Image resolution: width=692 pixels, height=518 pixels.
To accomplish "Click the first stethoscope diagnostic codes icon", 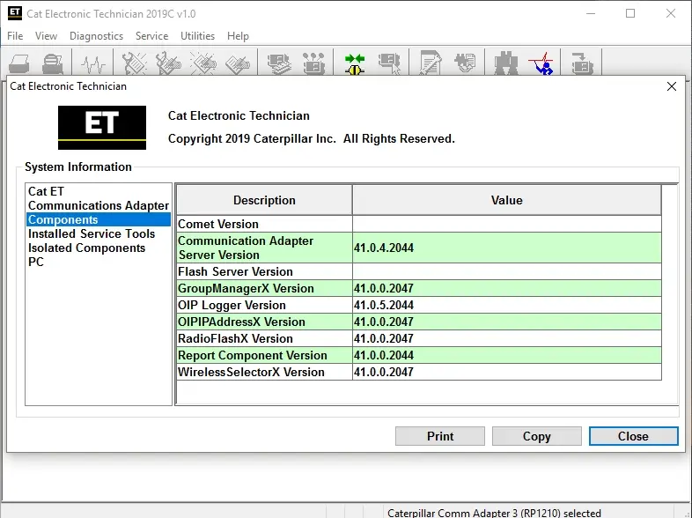I will 134,63.
